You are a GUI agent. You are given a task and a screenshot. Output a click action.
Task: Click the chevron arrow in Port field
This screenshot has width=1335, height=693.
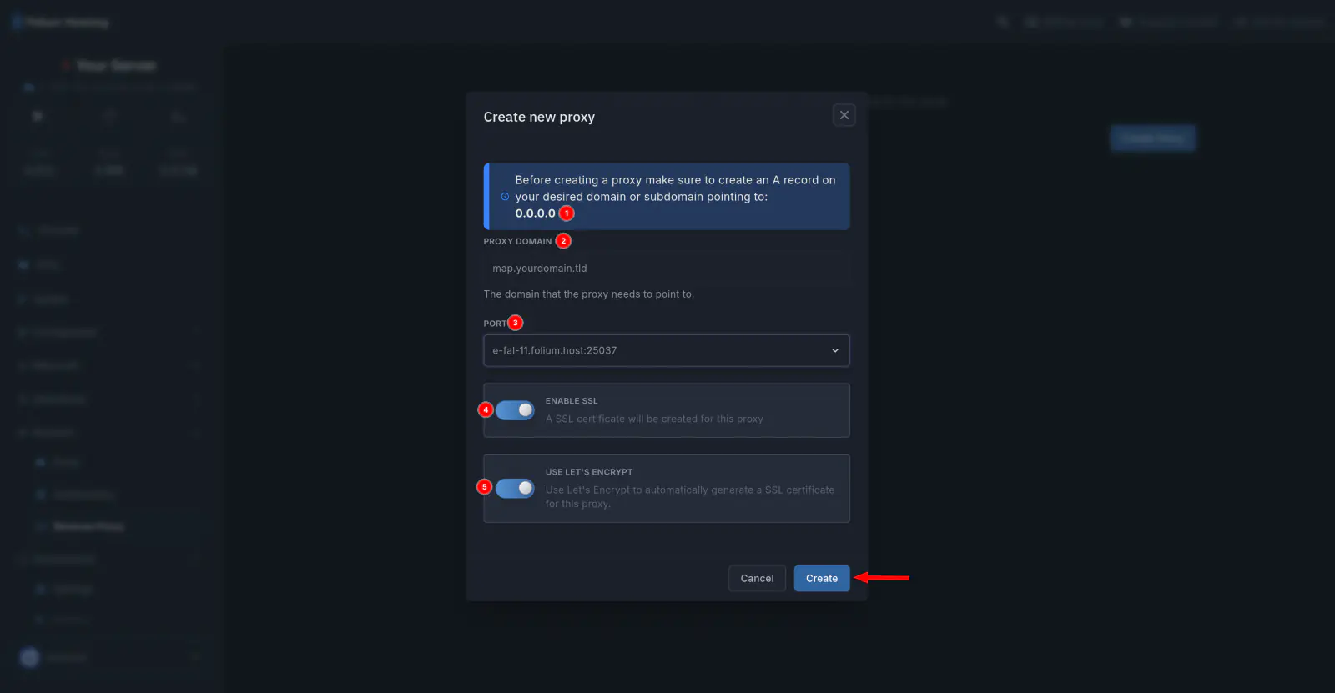(x=835, y=351)
